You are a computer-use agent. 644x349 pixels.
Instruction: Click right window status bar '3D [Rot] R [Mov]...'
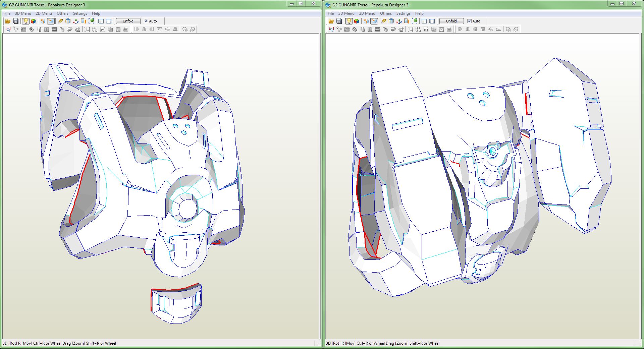pyautogui.click(x=383, y=343)
